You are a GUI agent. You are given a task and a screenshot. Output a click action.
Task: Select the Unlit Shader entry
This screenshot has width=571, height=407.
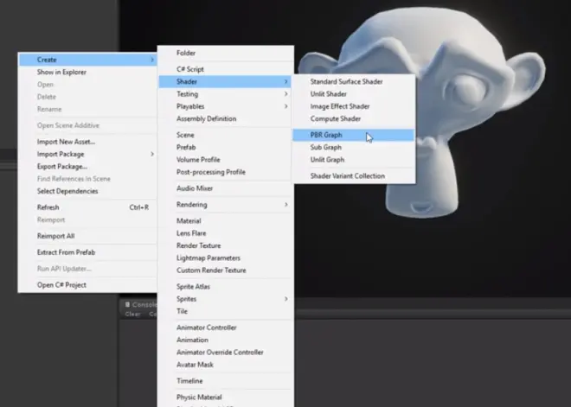coord(353,94)
